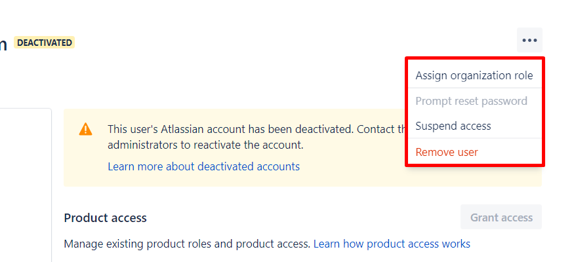Open the three-dot more actions menu
The height and width of the screenshot is (262, 574).
click(529, 40)
